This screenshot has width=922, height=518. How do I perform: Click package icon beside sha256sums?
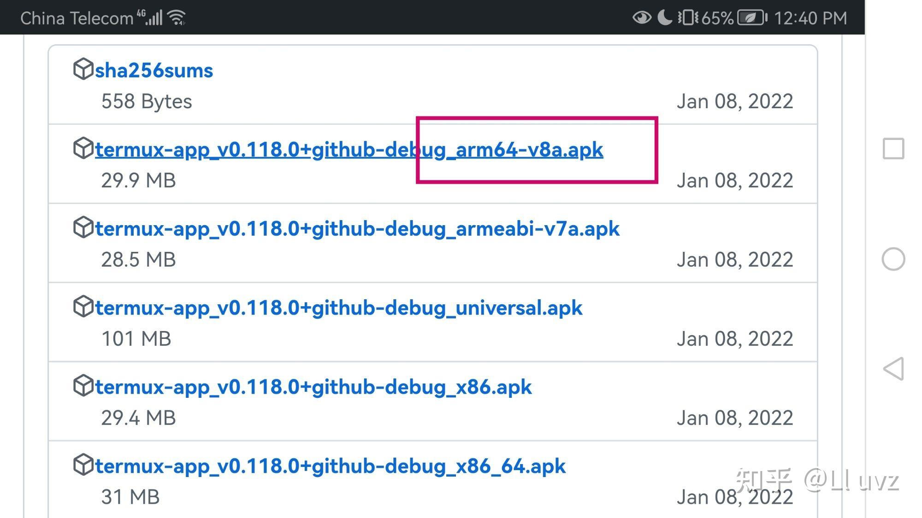pos(83,69)
